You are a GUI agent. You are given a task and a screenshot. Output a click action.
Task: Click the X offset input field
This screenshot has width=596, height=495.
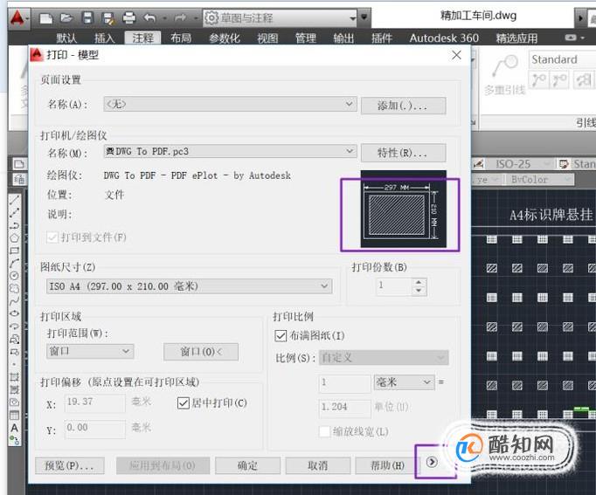click(95, 402)
